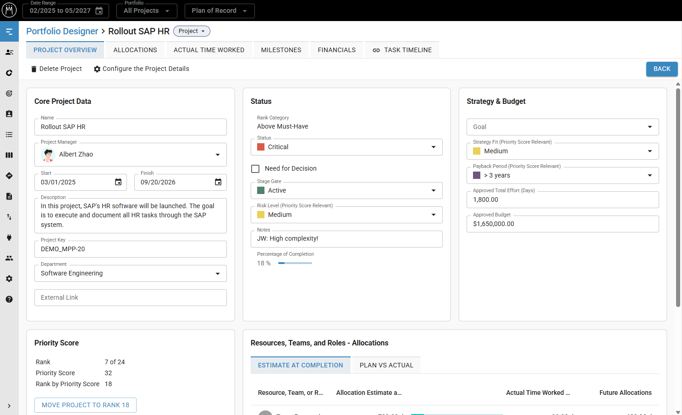Open the plug integrations sidebar icon
Viewport: 682px width, 415px height.
click(9, 237)
